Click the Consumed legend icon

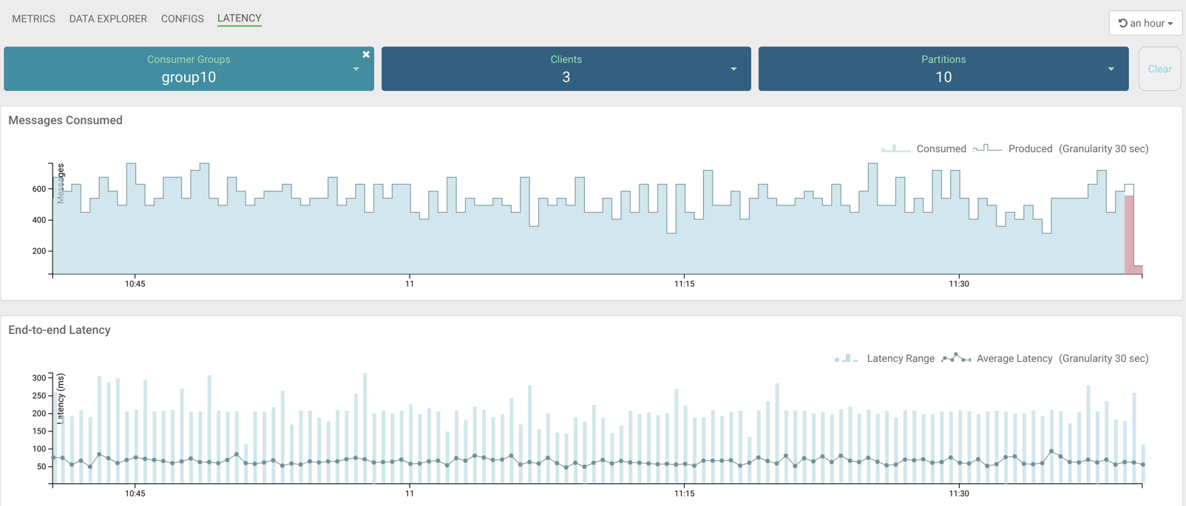[x=895, y=149]
